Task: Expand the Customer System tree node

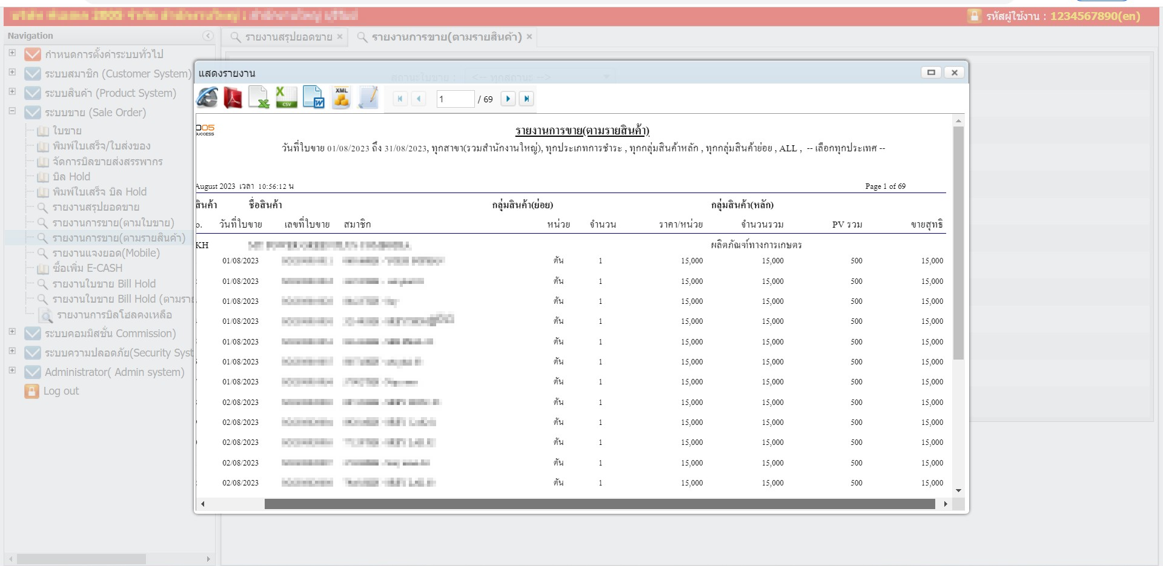Action: coord(12,73)
